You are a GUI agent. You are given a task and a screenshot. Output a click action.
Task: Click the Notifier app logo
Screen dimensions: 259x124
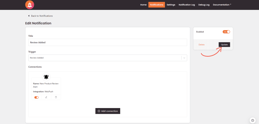(x=30, y=5)
